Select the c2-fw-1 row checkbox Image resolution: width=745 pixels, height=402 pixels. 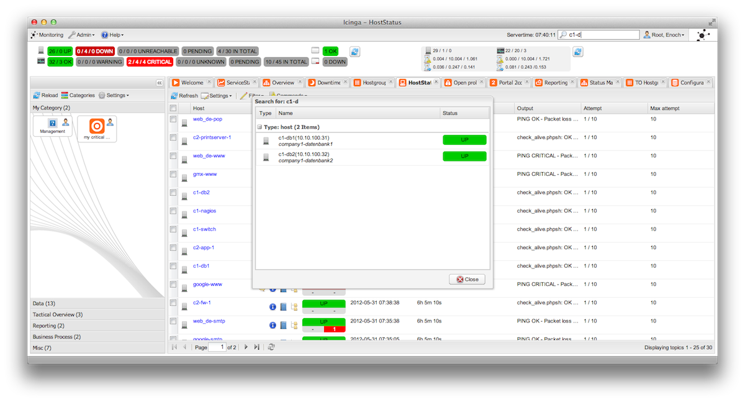point(173,303)
